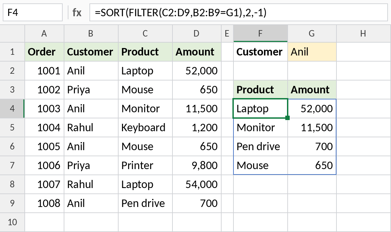Select row 9 header
Image resolution: width=391 pixels, height=232 pixels.
12,203
